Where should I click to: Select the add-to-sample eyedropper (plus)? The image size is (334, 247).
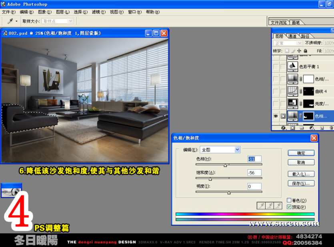pyautogui.click(x=270, y=206)
